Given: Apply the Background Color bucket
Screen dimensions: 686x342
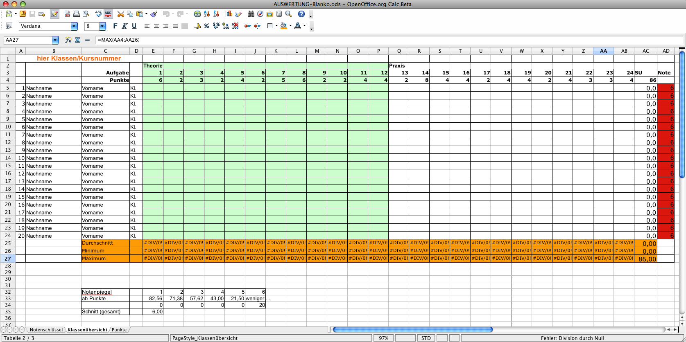Looking at the screenshot, I should point(284,26).
